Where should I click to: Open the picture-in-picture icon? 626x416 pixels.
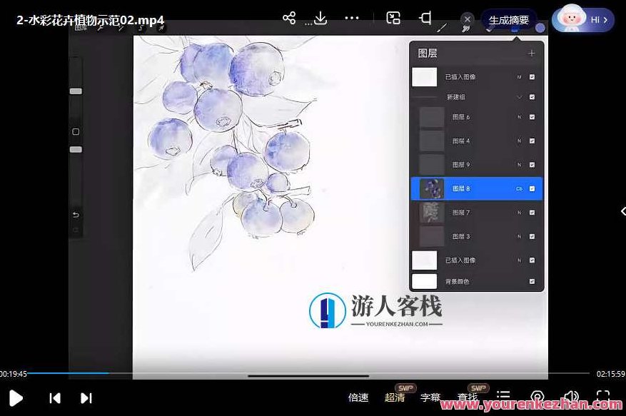click(x=393, y=18)
